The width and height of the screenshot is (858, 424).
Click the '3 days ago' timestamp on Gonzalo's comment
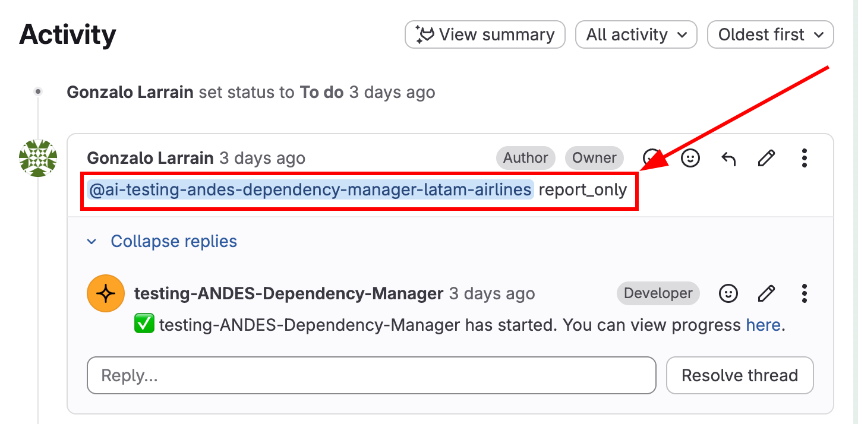coord(262,158)
